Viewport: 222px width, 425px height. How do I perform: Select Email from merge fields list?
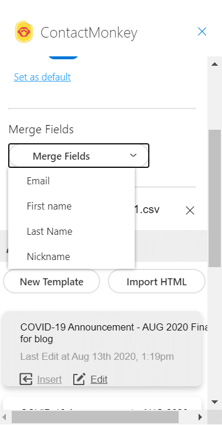pyautogui.click(x=71, y=181)
